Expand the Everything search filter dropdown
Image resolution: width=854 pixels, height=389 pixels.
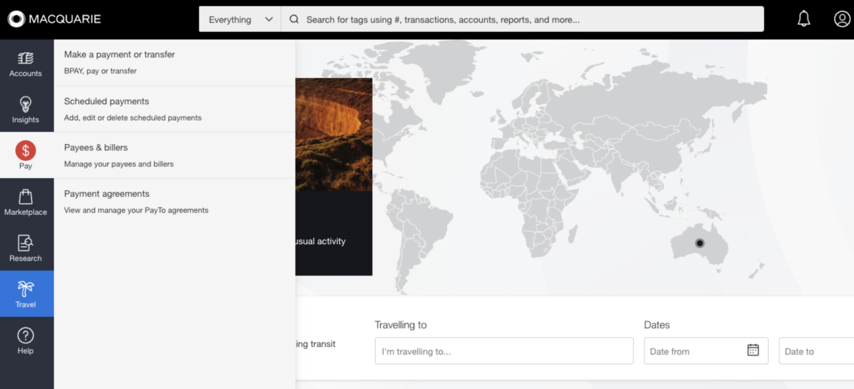click(x=240, y=19)
